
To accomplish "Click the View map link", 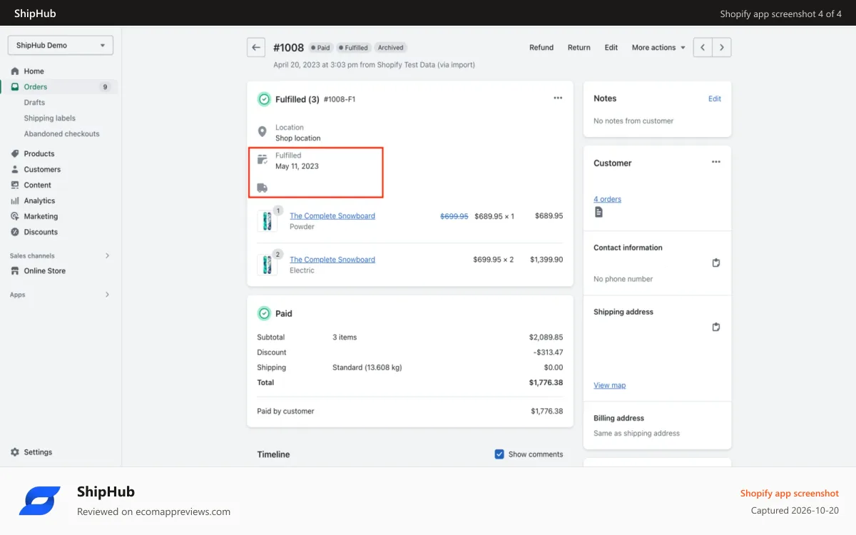I will pyautogui.click(x=609, y=385).
